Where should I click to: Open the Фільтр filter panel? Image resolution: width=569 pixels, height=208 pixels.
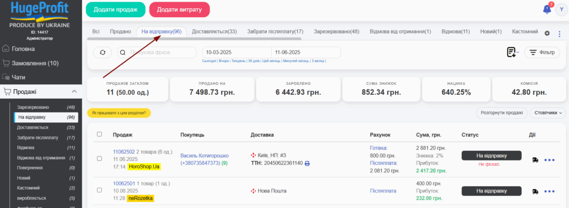click(x=542, y=53)
